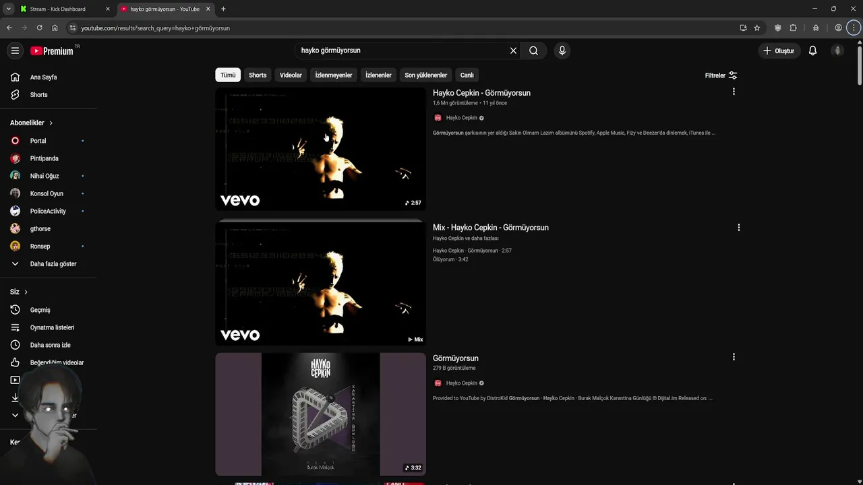Screen dimensions: 863x485
Task: Open the Mix - Hayko Cepkin thumbnail
Action: [x=320, y=283]
